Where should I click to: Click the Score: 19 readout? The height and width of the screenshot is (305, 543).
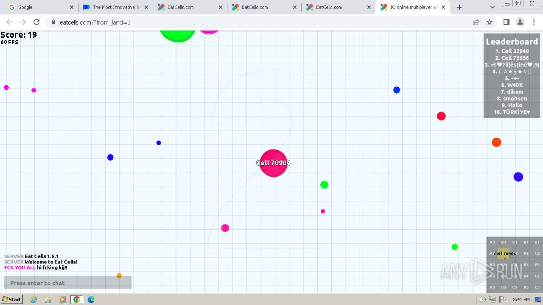tap(19, 35)
